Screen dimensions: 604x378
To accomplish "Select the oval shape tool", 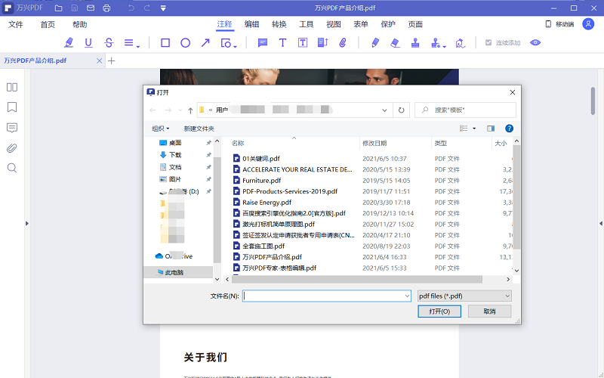I will 185,43.
